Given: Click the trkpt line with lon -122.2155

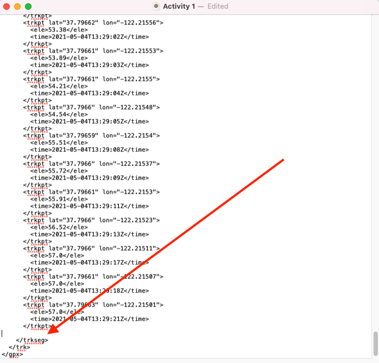Looking at the screenshot, I should pos(91,79).
